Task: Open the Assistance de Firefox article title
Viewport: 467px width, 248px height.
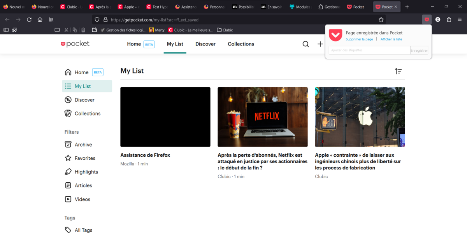Action: [x=145, y=155]
